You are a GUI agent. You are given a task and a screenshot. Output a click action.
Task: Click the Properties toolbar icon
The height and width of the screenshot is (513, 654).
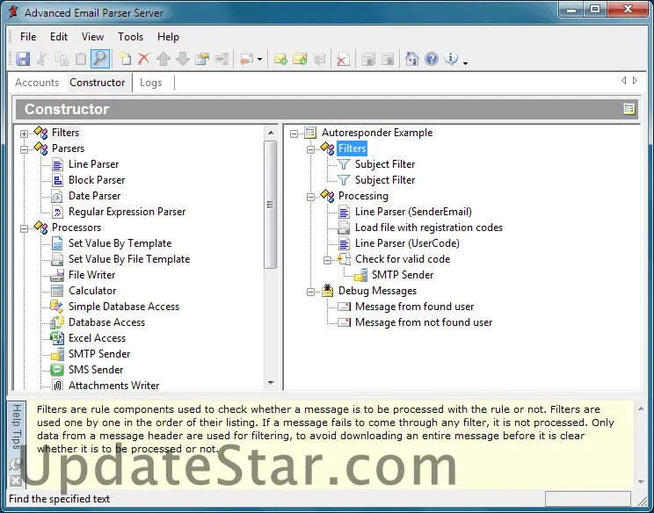pos(202,59)
